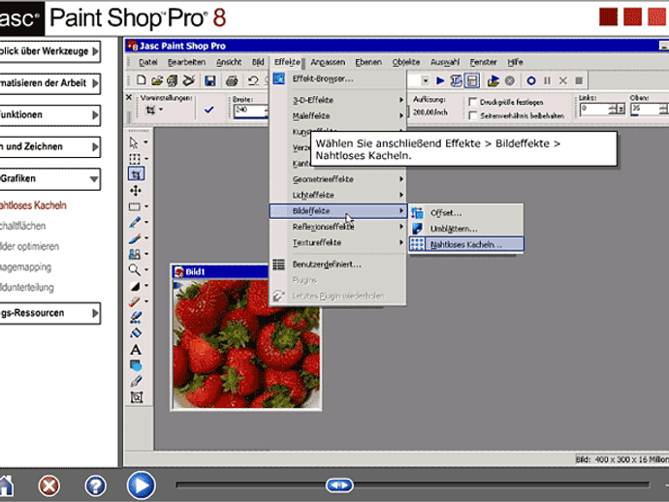669x502 pixels.
Task: Open the Nahtloses Kacheln tutorial link
Action: pyautogui.click(x=33, y=205)
